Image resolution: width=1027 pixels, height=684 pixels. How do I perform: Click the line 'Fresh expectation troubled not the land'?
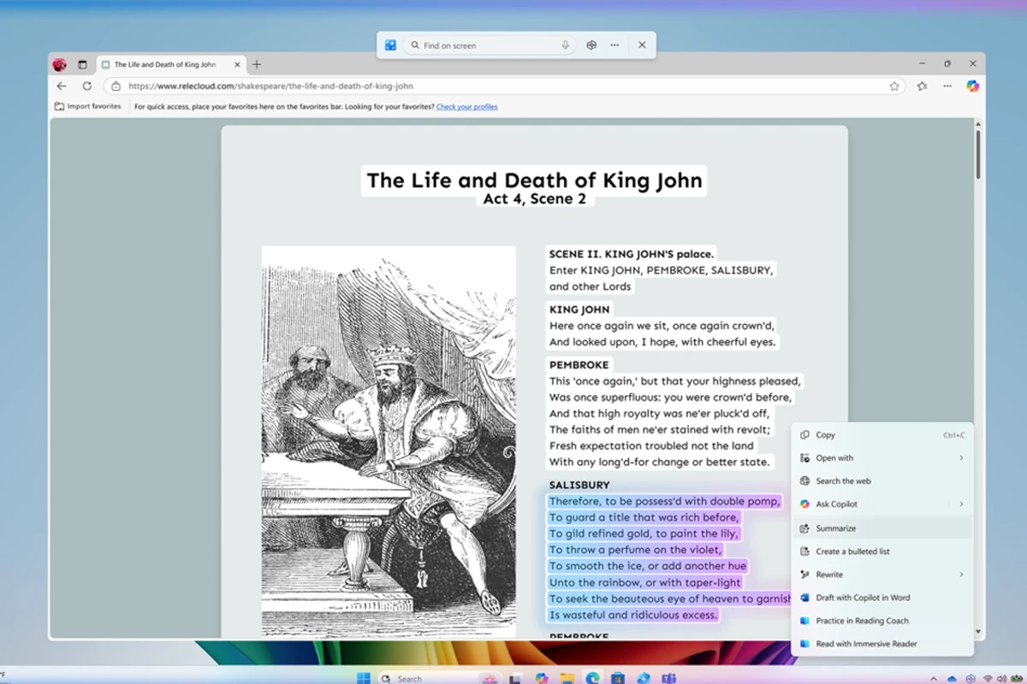[651, 445]
